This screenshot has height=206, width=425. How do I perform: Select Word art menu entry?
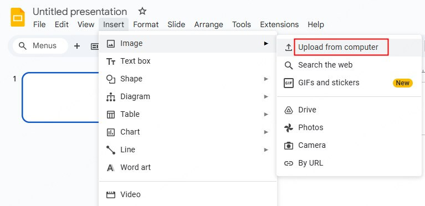pos(188,167)
